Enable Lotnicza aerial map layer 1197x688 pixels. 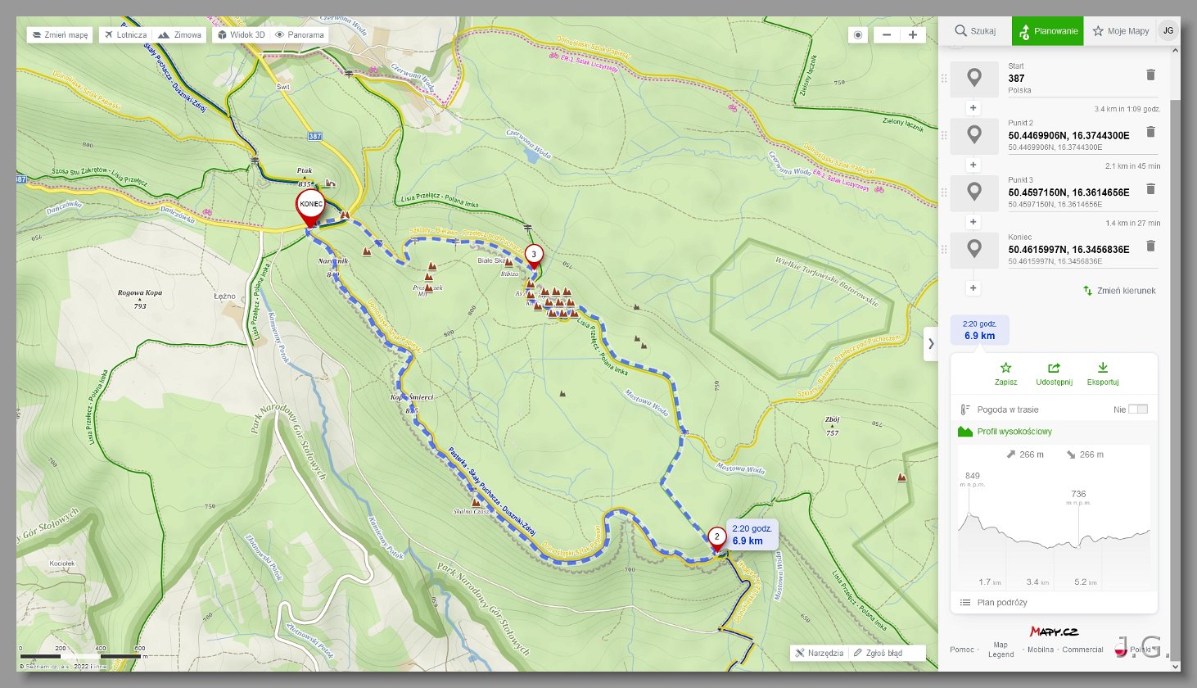[x=125, y=34]
